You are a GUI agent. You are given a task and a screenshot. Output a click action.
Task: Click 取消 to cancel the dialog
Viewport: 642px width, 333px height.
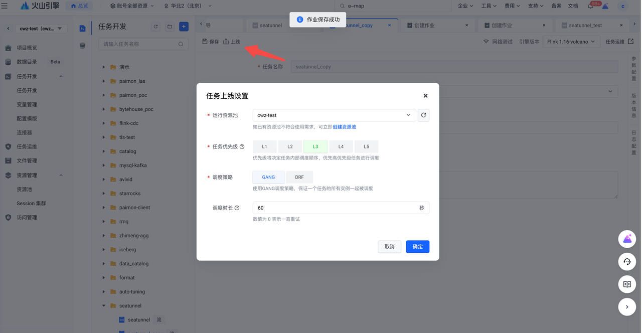pos(390,247)
